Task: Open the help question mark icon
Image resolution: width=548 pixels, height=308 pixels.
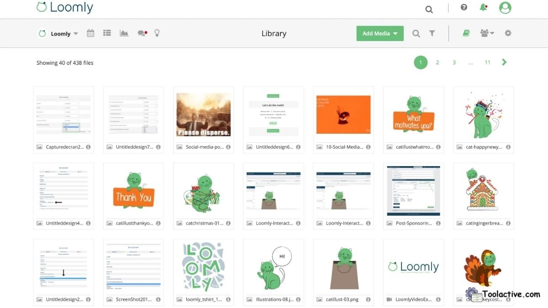Action: (464, 7)
